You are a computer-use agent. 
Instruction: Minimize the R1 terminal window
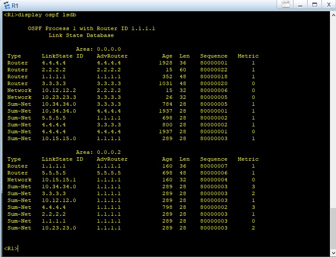(x=300, y=5)
